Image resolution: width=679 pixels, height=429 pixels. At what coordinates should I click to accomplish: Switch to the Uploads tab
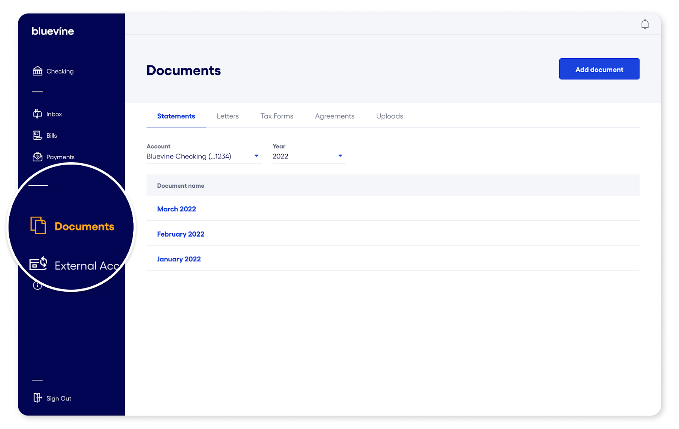click(389, 116)
